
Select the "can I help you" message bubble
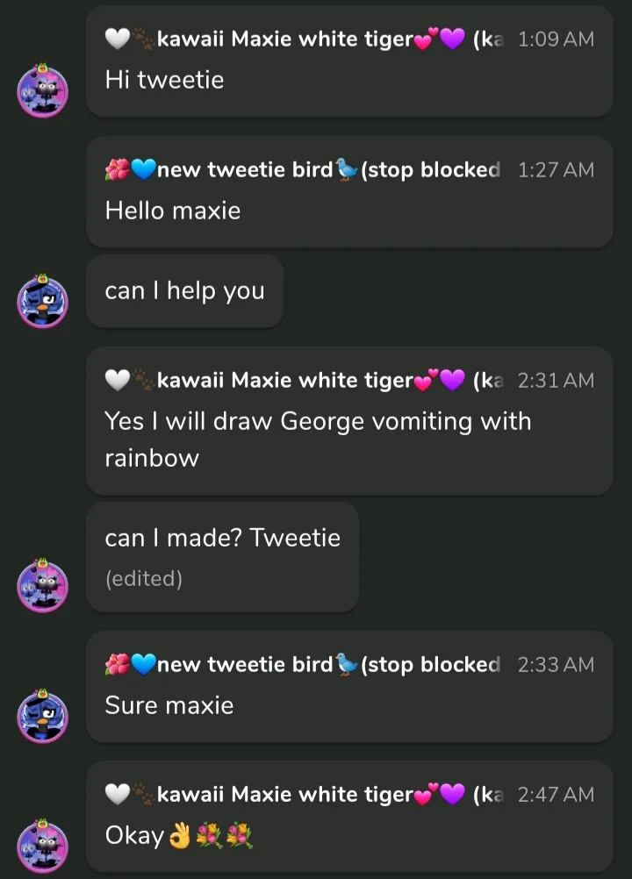pyautogui.click(x=184, y=291)
